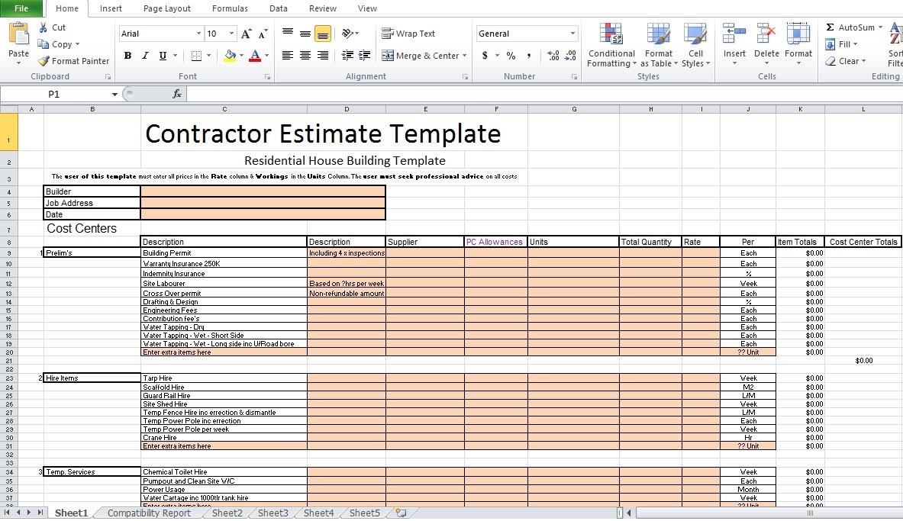
Task: Open the Number Format dropdown showing General
Action: (x=527, y=33)
